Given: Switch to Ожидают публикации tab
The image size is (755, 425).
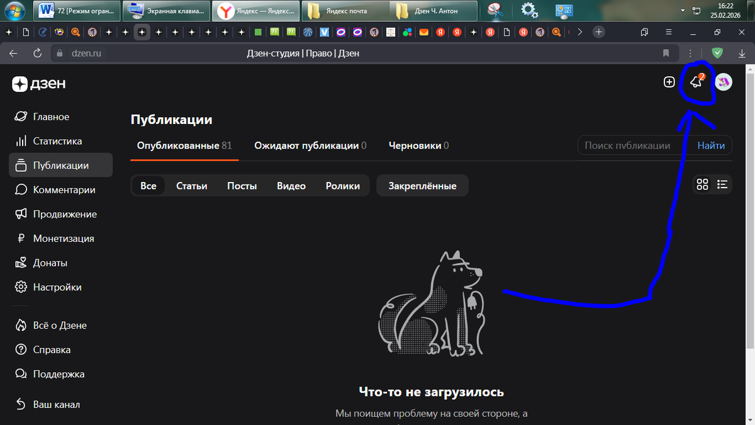Looking at the screenshot, I should pyautogui.click(x=310, y=145).
